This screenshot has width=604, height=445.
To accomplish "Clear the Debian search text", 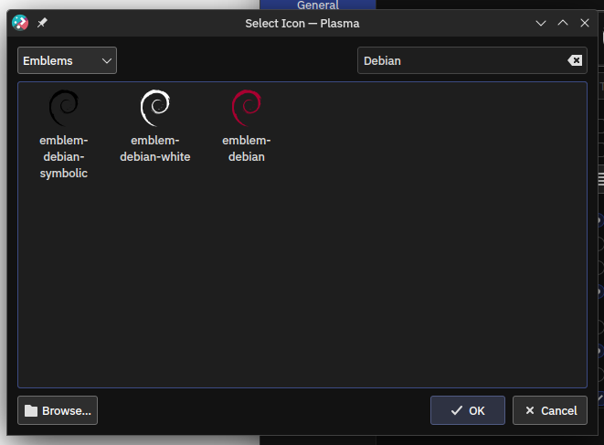I will tap(575, 60).
